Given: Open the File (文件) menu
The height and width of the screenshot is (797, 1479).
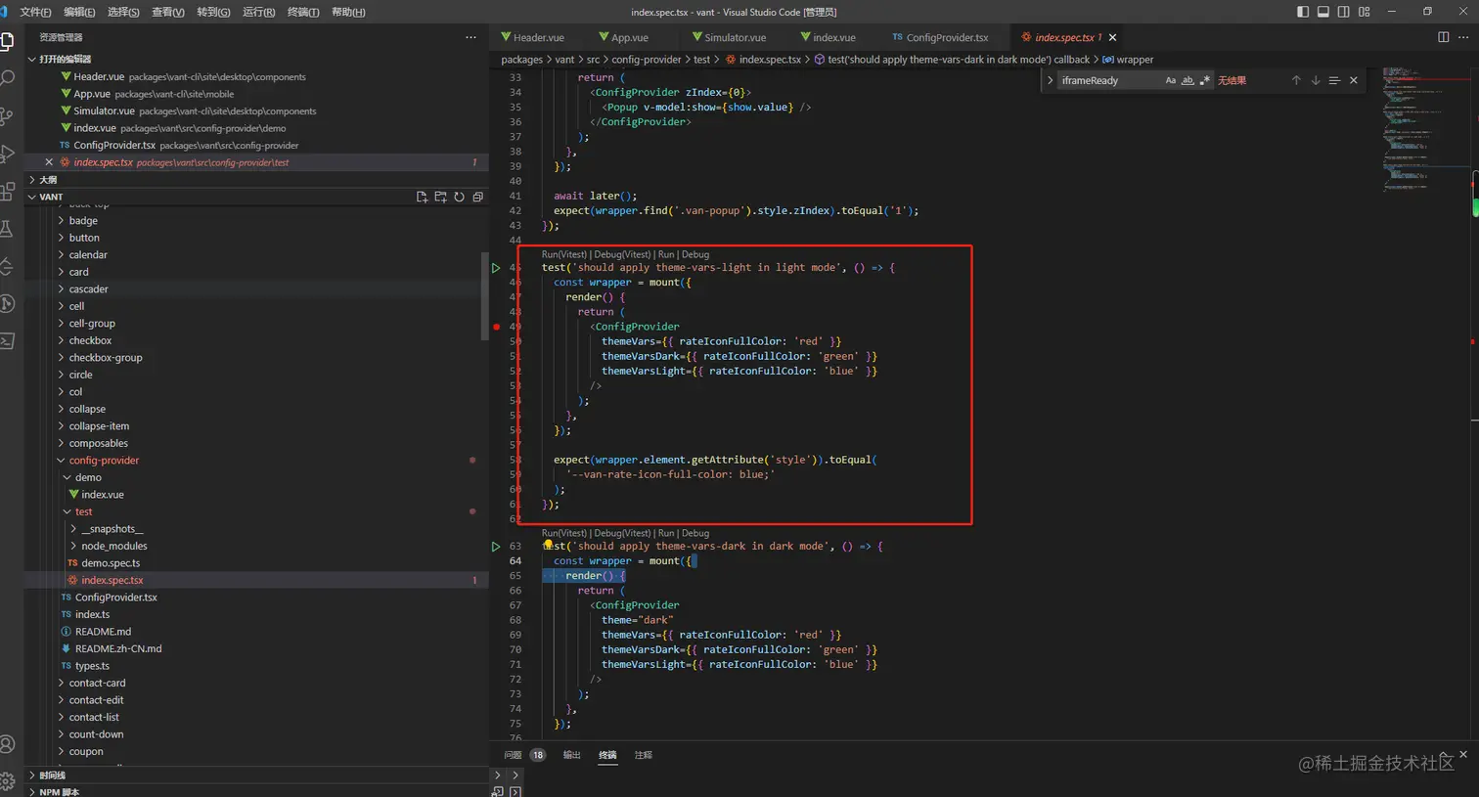Looking at the screenshot, I should [35, 12].
